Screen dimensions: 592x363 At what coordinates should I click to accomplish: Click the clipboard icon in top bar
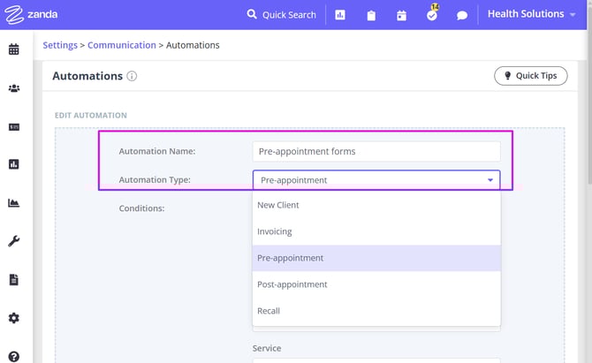371,15
